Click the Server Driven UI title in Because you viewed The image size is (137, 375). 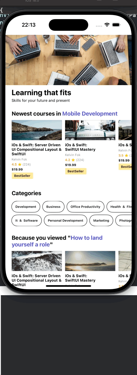[x=36, y=280]
